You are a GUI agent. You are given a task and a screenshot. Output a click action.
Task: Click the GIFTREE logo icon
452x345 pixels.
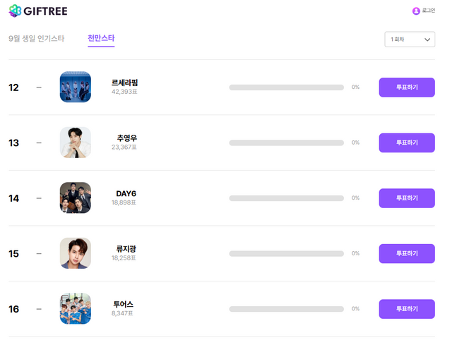tap(15, 11)
